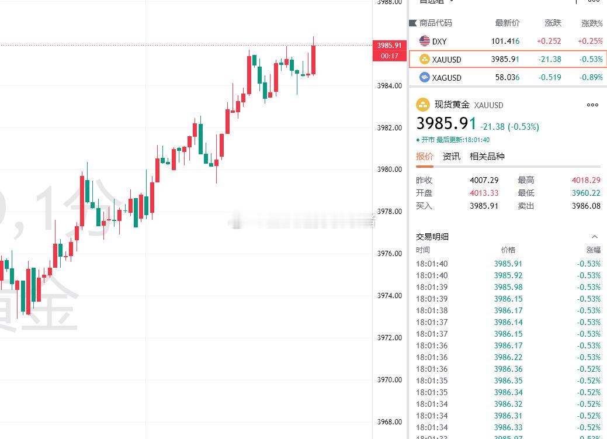Click the current price label 3985.91 on axis
The height and width of the screenshot is (439, 607).
coord(390,46)
